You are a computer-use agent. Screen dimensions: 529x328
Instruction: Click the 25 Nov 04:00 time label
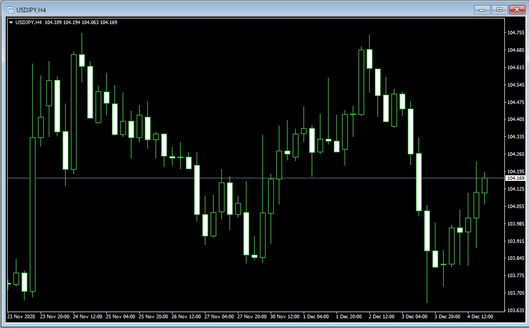(x=121, y=317)
